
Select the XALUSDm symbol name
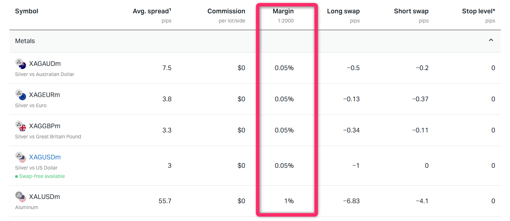[45, 197]
